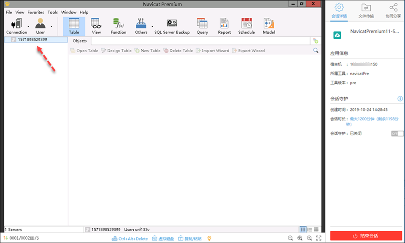This screenshot has width=405, height=243.
Task: Open the Query toolbar icon
Action: 202,26
